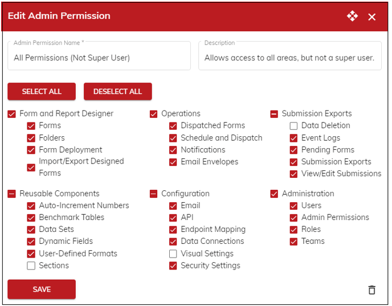Screen dimensions: 392x306
Task: Uncheck the Administration group checkbox
Action: [275, 194]
